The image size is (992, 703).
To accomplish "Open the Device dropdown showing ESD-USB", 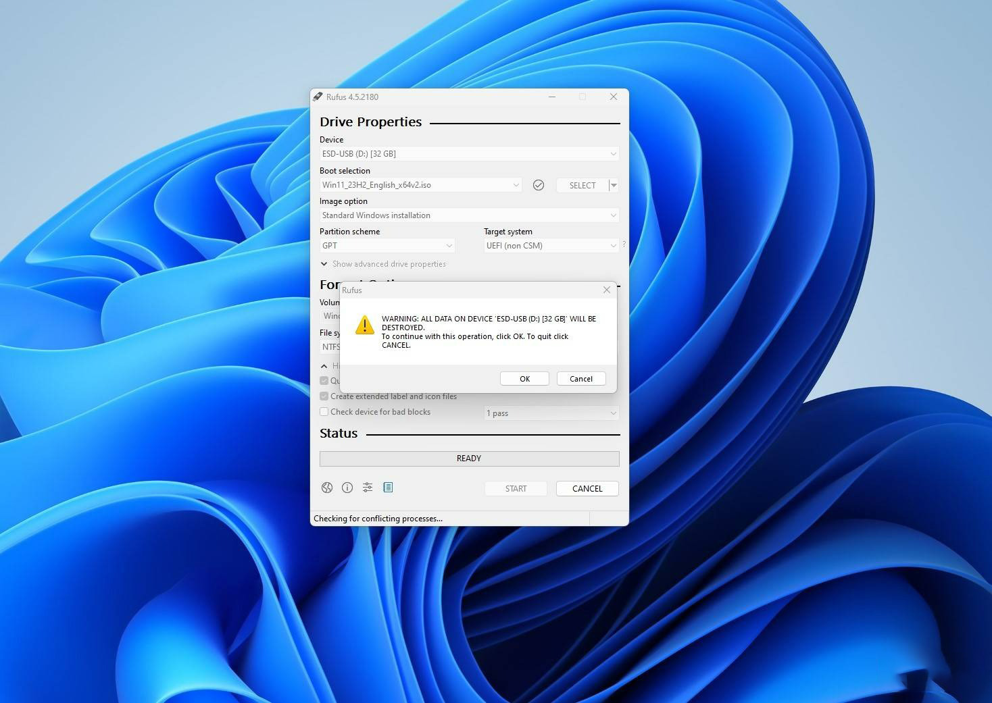I will (x=470, y=154).
